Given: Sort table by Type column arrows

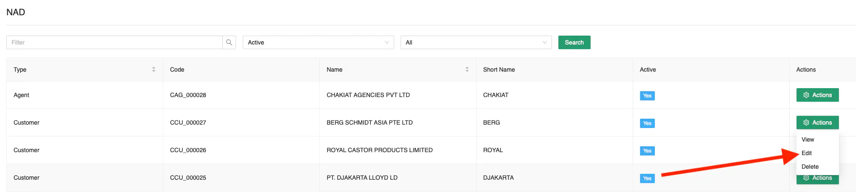Looking at the screenshot, I should pos(154,70).
